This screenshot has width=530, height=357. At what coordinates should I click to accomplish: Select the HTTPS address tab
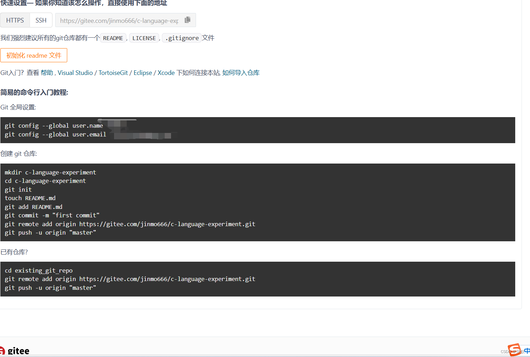[x=15, y=20]
